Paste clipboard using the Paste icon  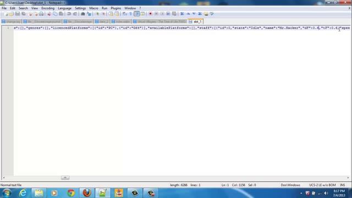pos(61,14)
